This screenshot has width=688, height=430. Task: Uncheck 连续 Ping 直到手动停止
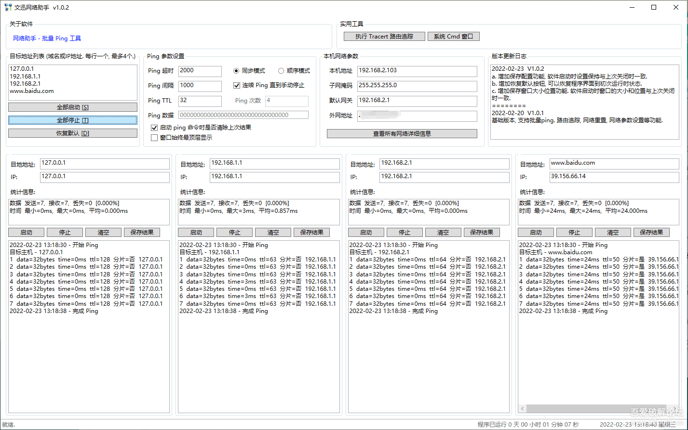click(x=237, y=86)
